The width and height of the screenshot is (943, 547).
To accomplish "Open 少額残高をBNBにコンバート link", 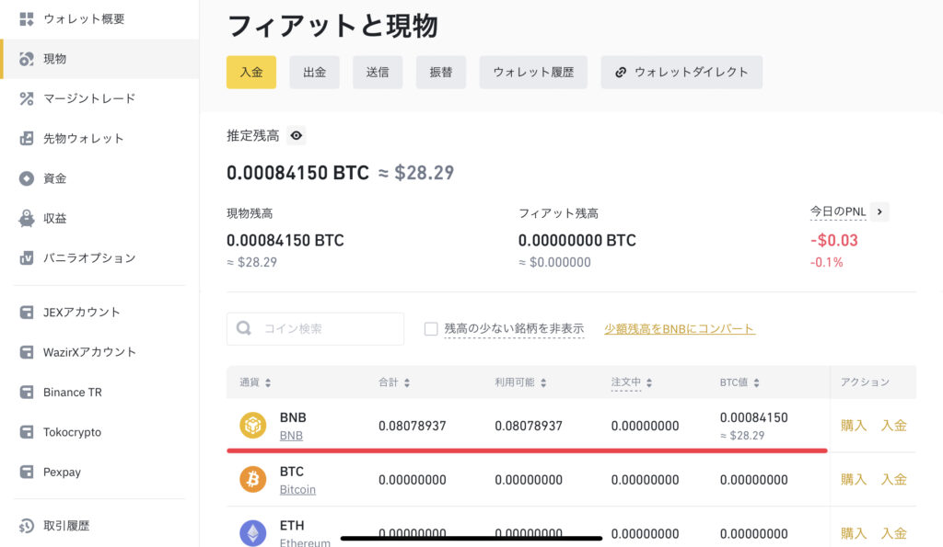I will pos(680,329).
